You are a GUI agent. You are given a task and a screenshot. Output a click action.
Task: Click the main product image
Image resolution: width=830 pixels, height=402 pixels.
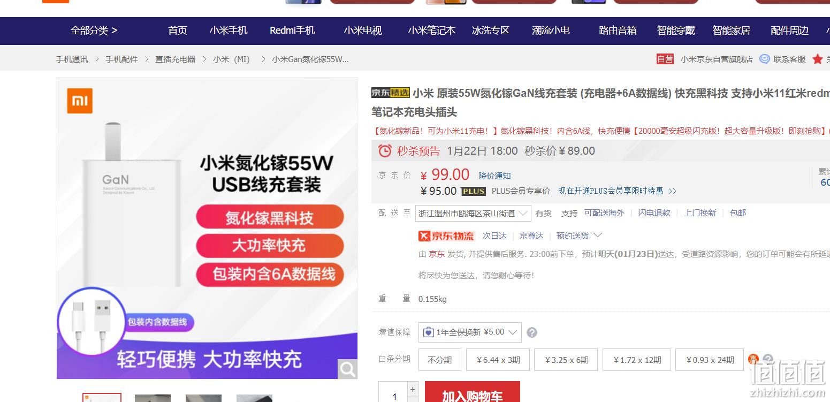[x=207, y=228]
